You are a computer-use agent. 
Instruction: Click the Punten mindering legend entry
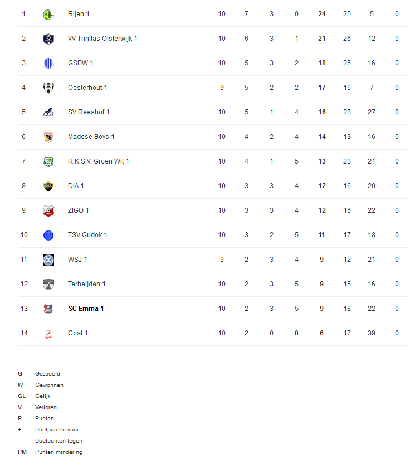click(x=58, y=452)
